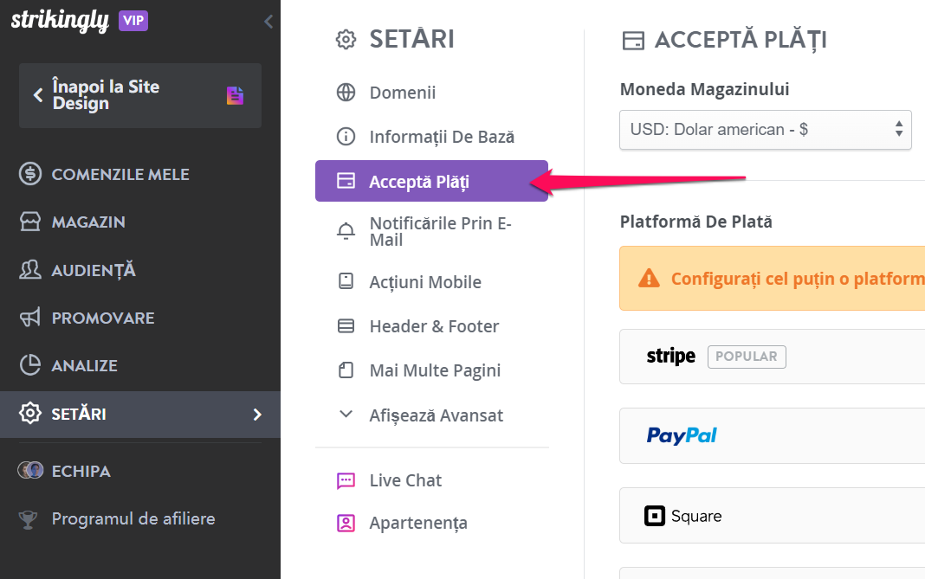Screen dimensions: 925x579
Task: Expand the Setări sidebar arrow
Action: pos(256,414)
